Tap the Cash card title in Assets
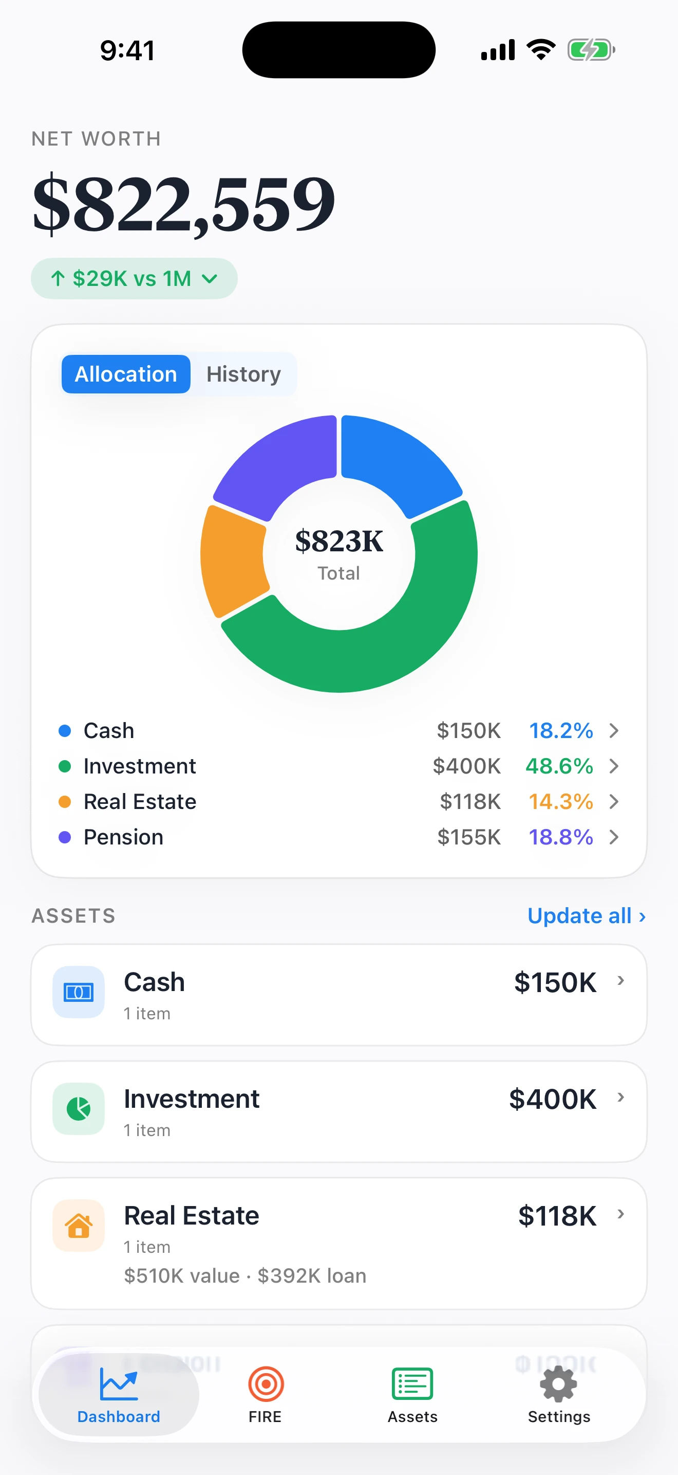Image resolution: width=678 pixels, height=1475 pixels. point(155,982)
